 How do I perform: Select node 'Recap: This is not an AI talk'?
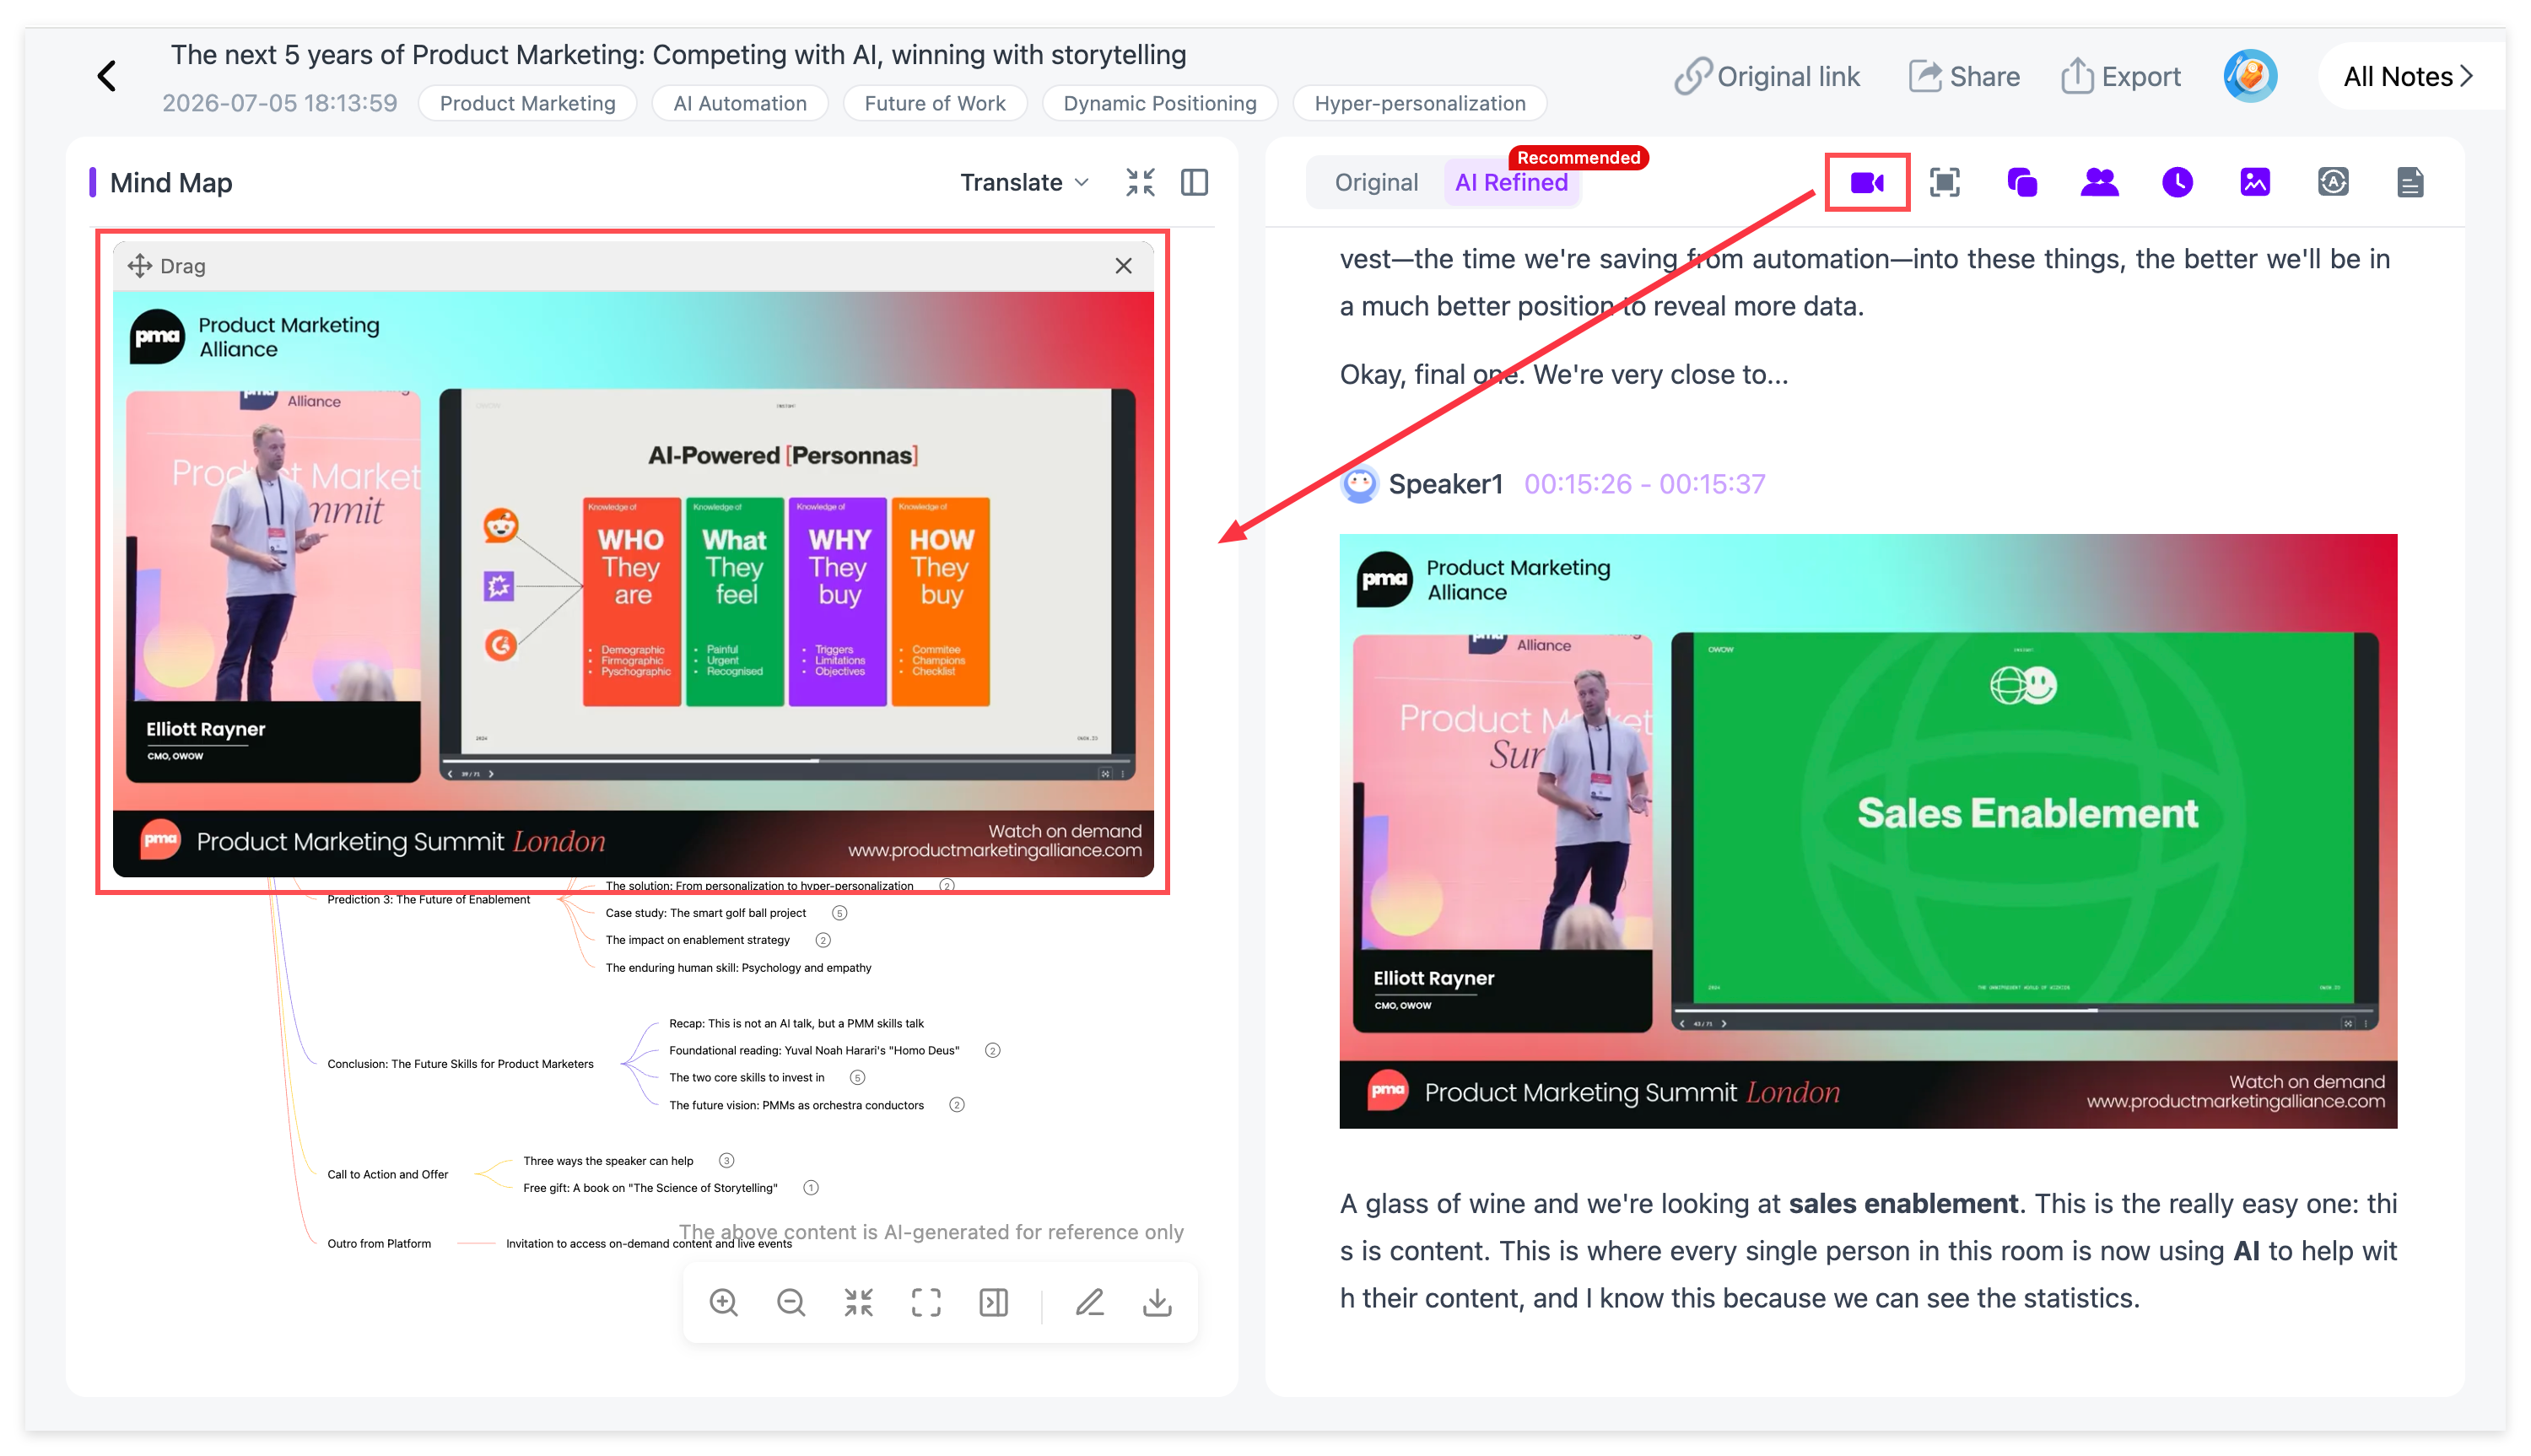point(797,1024)
